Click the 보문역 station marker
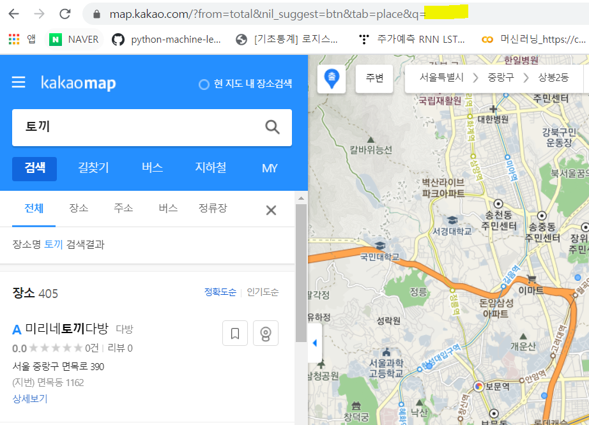The width and height of the screenshot is (589, 425). pos(478,386)
